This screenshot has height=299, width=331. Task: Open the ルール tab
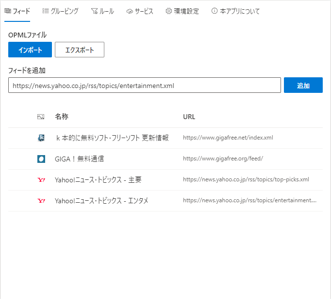point(102,11)
